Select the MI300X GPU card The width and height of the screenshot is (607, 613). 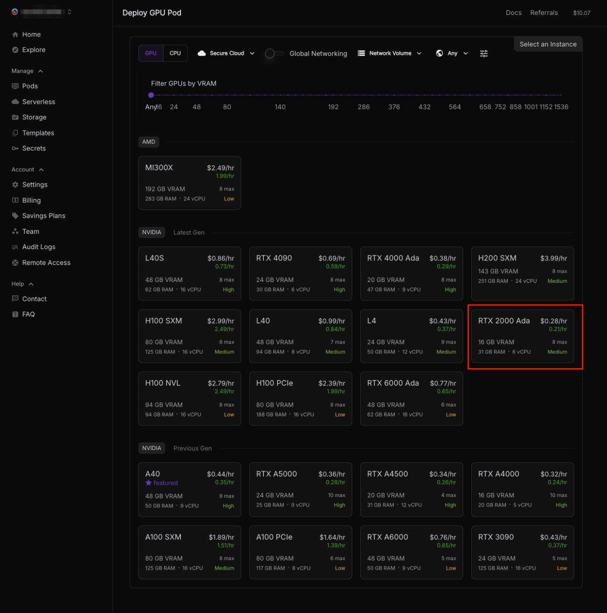click(x=190, y=183)
